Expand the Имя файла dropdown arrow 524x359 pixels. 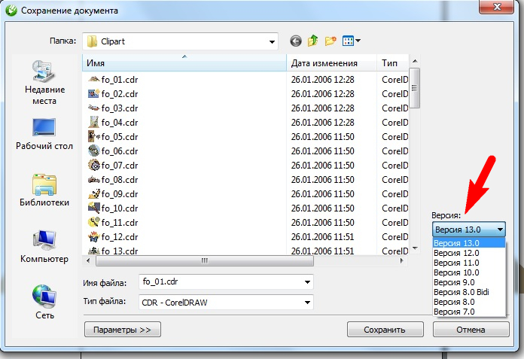pyautogui.click(x=307, y=282)
